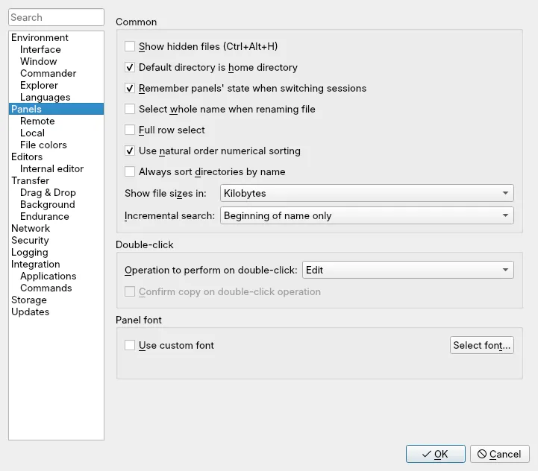Confirm with the OK button
The width and height of the screenshot is (538, 471).
point(436,454)
